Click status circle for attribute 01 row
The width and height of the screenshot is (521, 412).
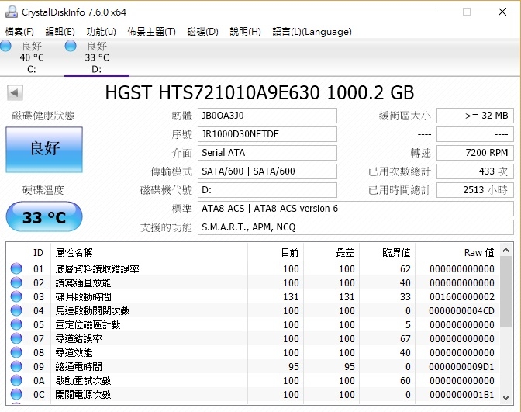click(16, 268)
